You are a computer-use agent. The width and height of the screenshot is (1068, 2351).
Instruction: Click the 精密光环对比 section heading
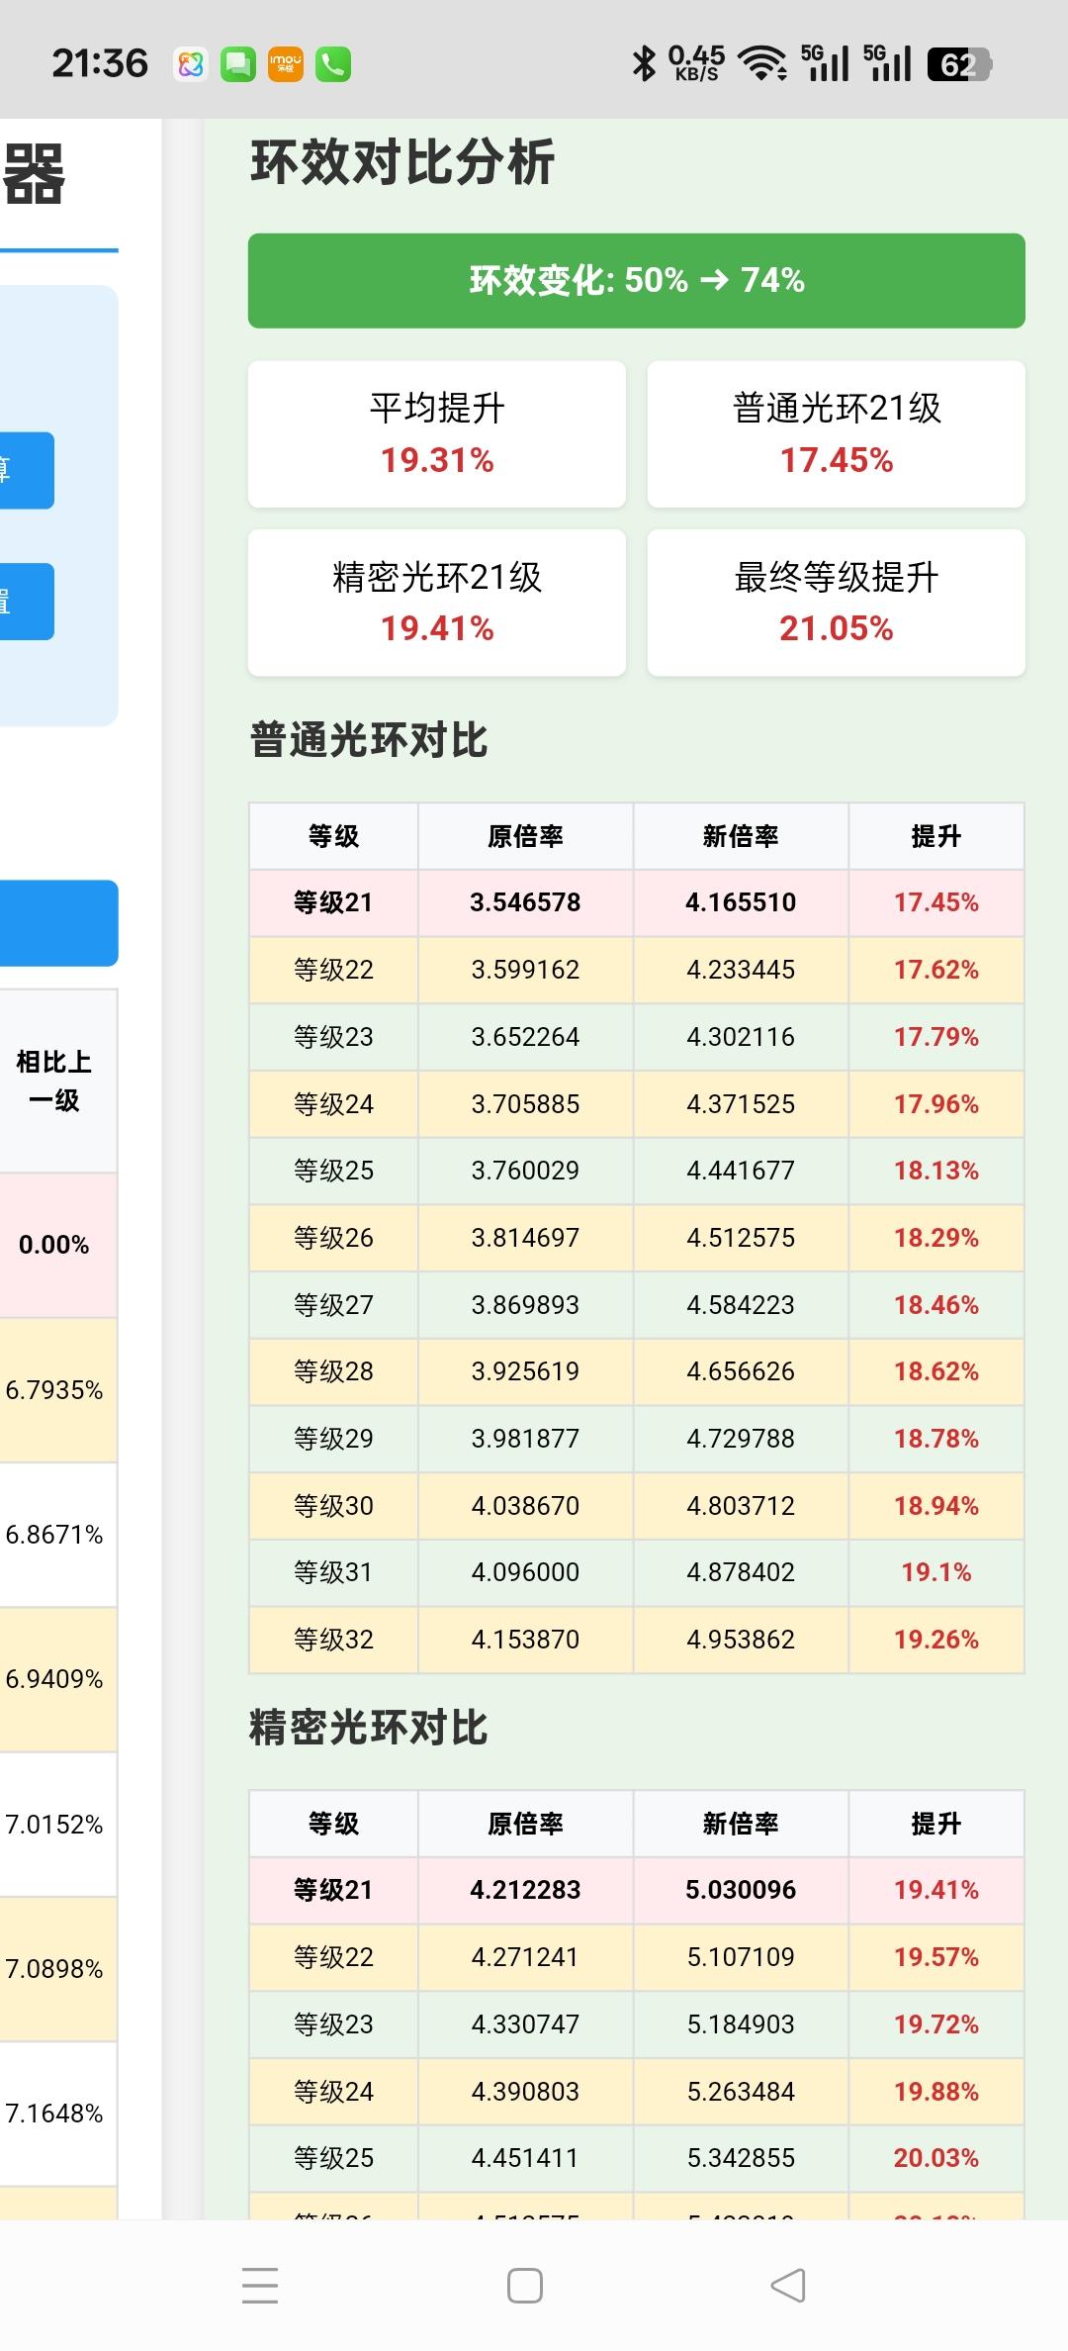(x=369, y=1728)
